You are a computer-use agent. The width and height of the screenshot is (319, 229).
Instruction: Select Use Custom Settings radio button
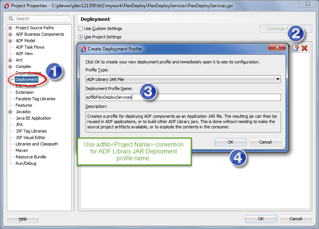point(81,28)
